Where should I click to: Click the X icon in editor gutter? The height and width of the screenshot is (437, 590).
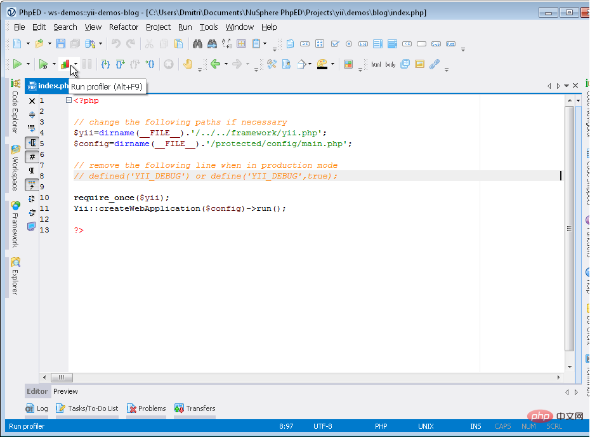[32, 101]
